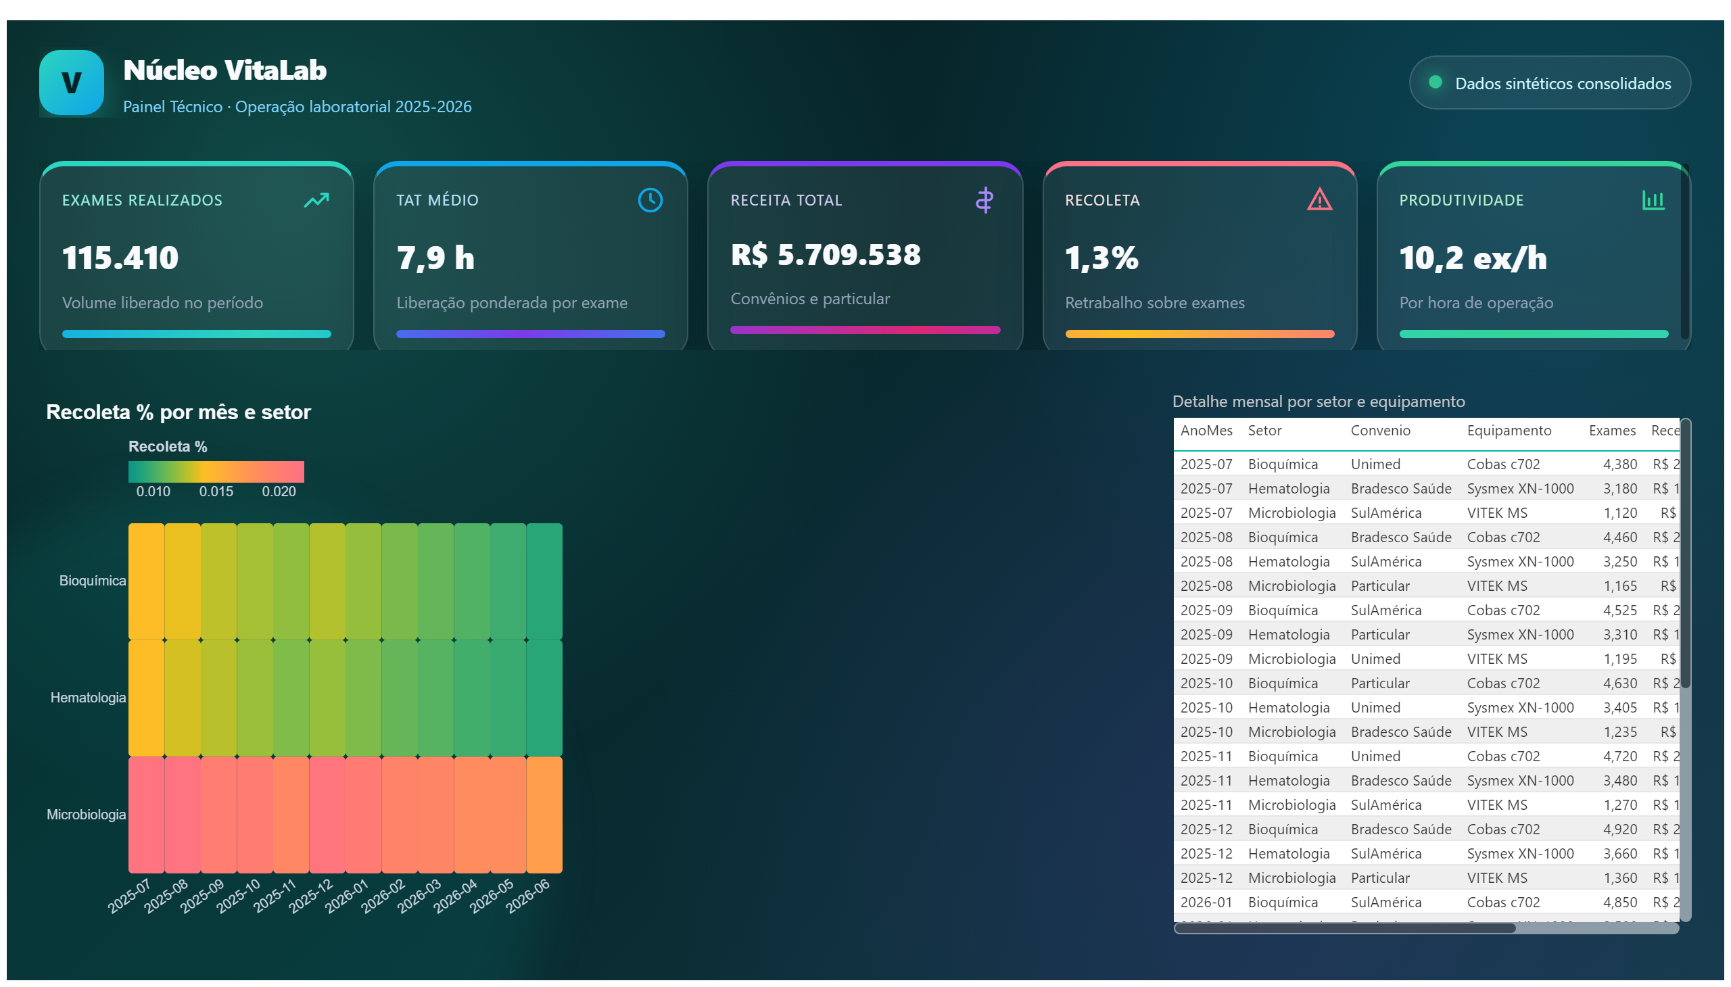
Task: Click the clock icon on TAT Médio card
Action: (650, 200)
